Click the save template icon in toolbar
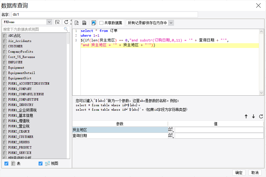This screenshot has width=266, height=177. (x=84, y=23)
